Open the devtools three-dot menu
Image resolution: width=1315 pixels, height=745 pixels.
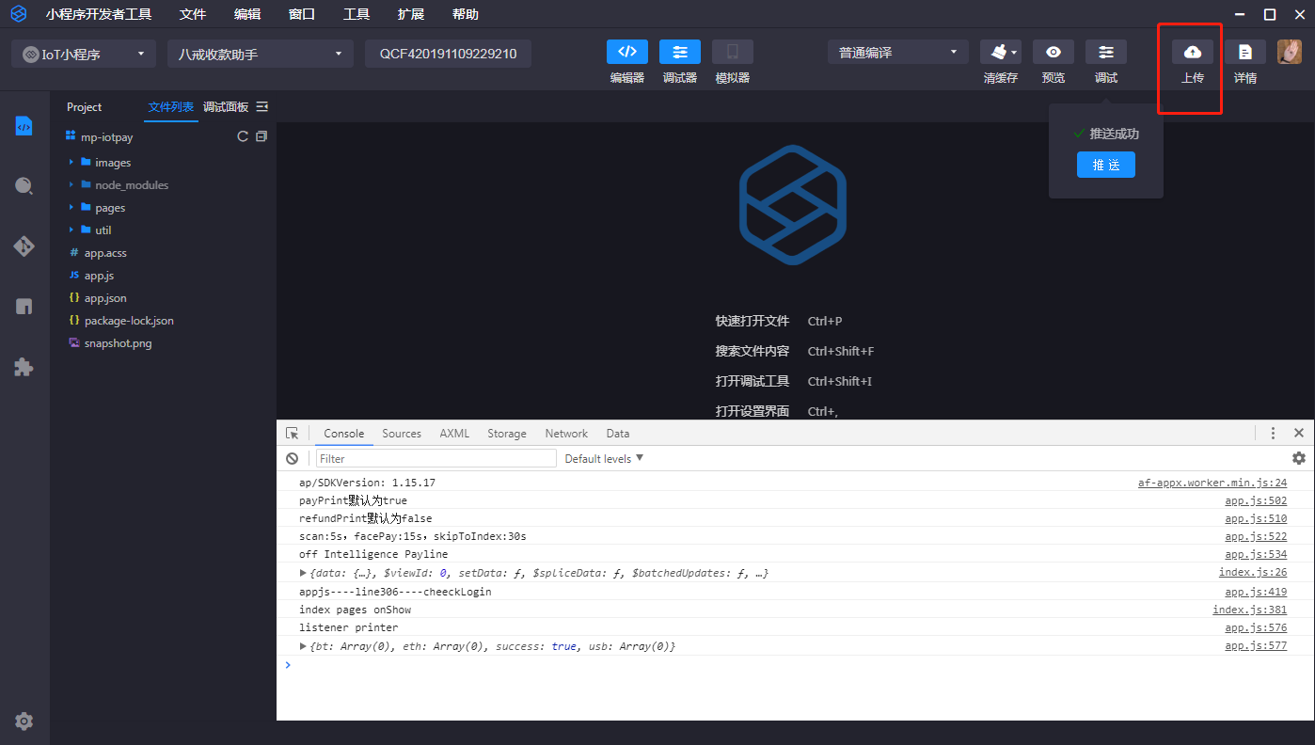coord(1273,433)
